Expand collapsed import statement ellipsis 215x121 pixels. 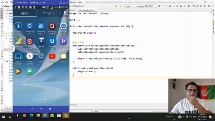[78, 20]
